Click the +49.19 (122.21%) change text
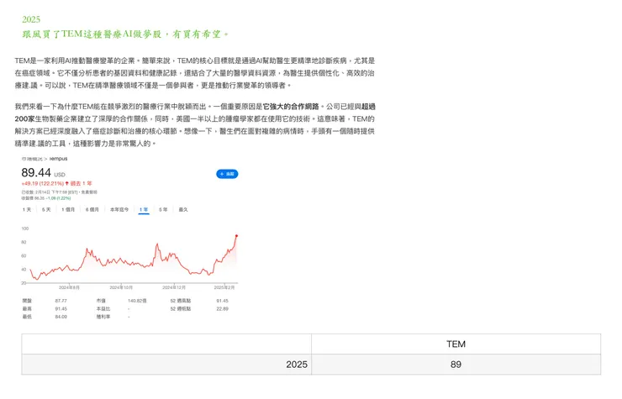The width and height of the screenshot is (622, 399). tap(42, 183)
